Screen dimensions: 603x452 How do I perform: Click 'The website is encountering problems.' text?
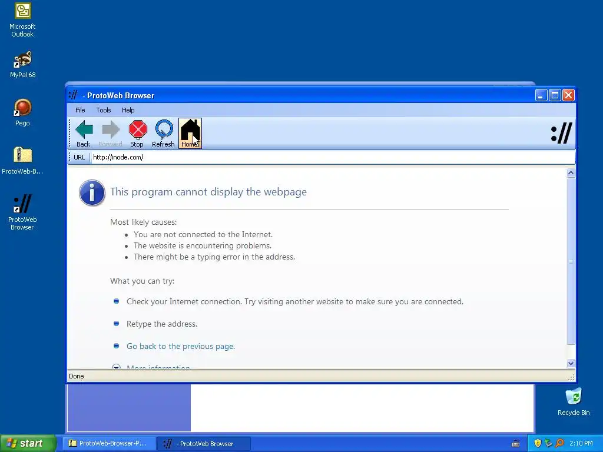tap(203, 245)
